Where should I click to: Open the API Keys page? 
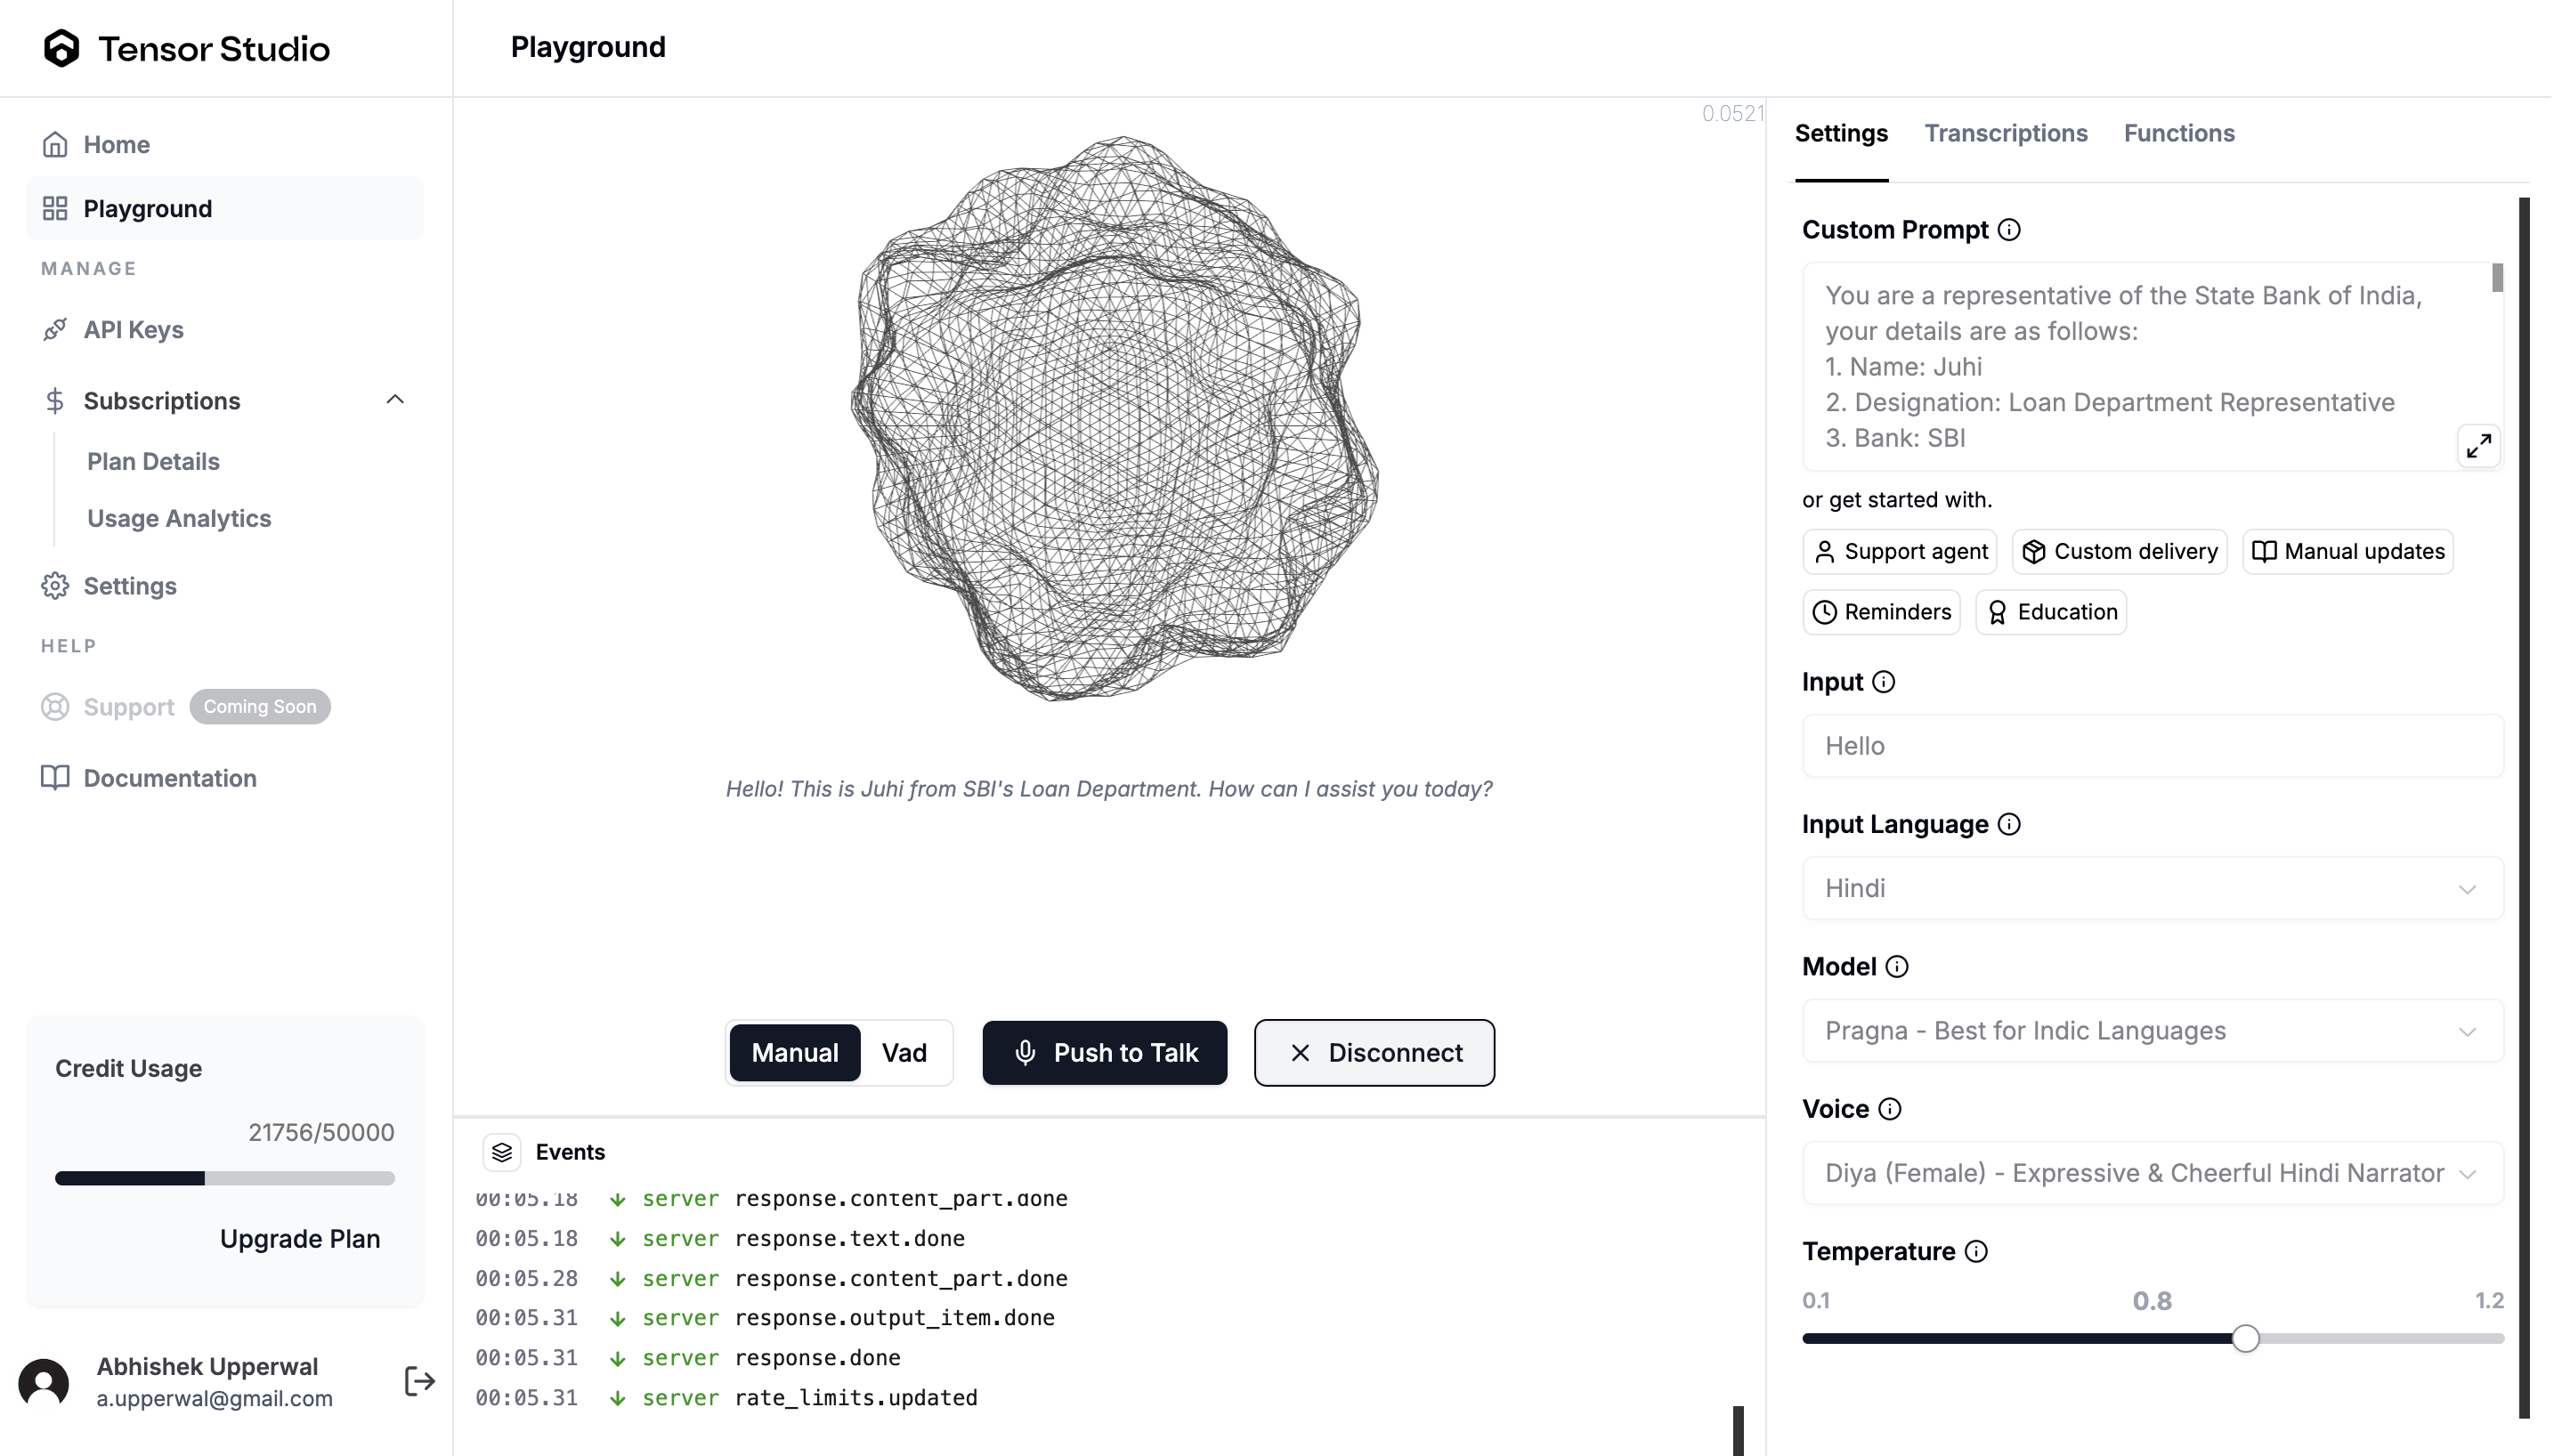pyautogui.click(x=133, y=330)
